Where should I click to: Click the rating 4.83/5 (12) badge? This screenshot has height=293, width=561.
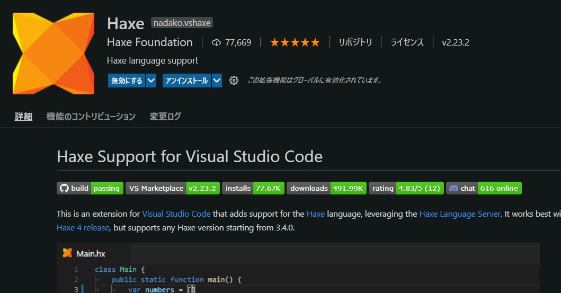[x=406, y=188]
